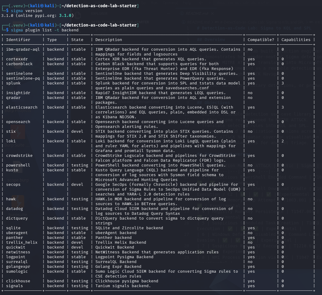
Task: Select the 'carbonblack' identifier
Action: pos(19,64)
